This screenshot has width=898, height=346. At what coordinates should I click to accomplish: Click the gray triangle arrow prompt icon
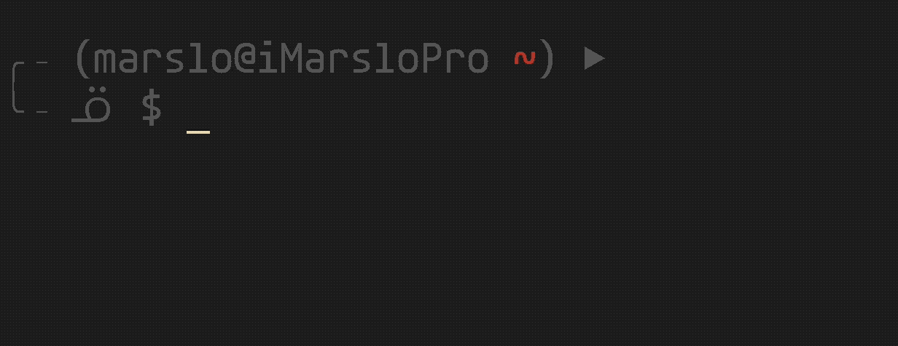click(x=595, y=60)
